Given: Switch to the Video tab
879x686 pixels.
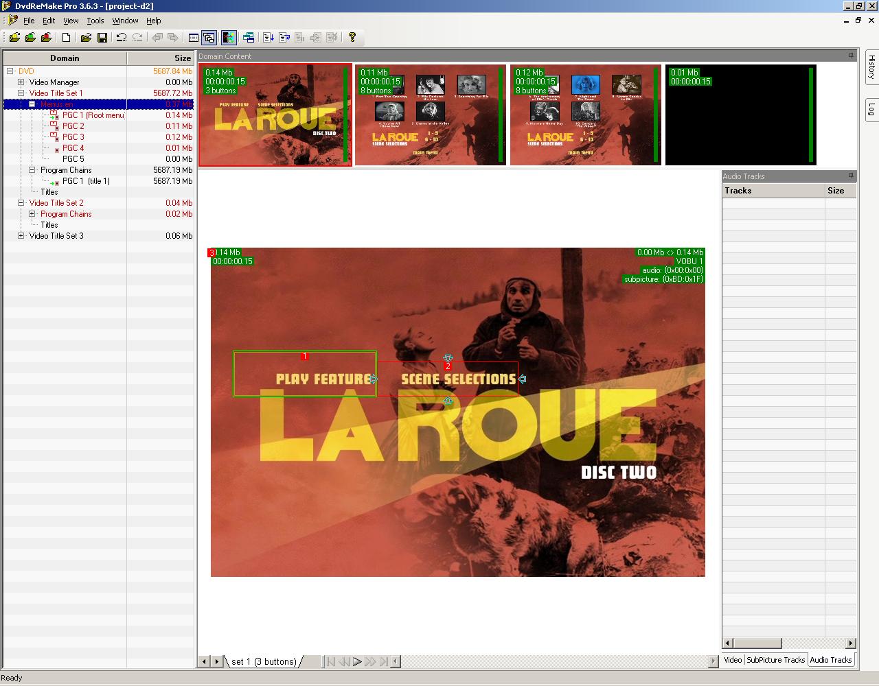Looking at the screenshot, I should pos(733,660).
